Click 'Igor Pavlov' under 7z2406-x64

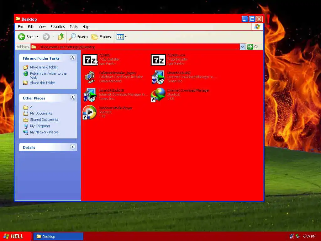[176, 63]
